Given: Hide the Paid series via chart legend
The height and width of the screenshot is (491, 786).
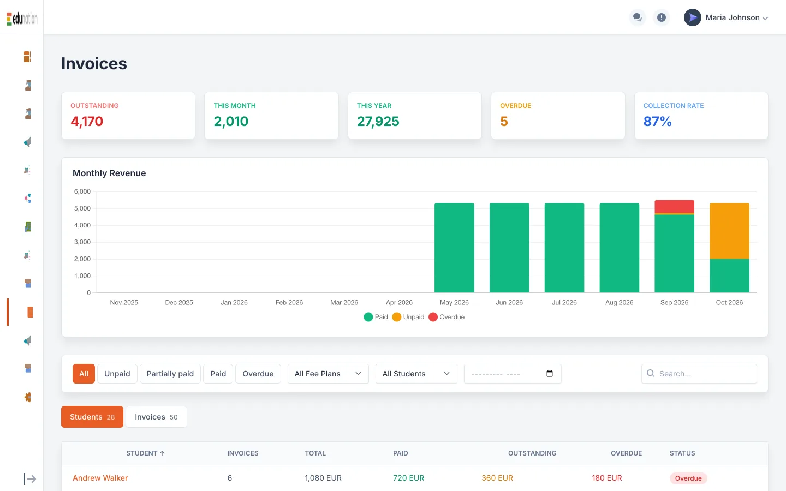Looking at the screenshot, I should tap(376, 317).
